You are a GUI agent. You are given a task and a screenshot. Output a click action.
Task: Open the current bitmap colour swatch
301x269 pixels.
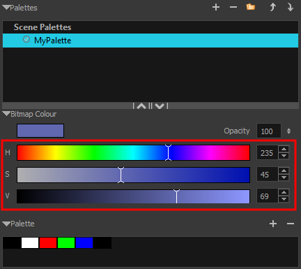[40, 131]
